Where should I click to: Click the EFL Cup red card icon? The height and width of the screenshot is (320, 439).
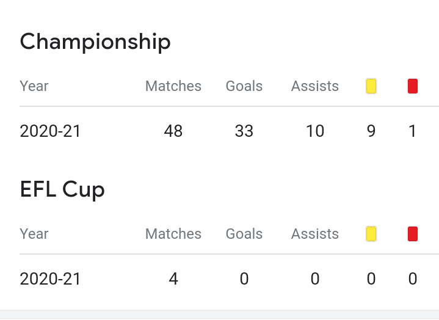[413, 234]
